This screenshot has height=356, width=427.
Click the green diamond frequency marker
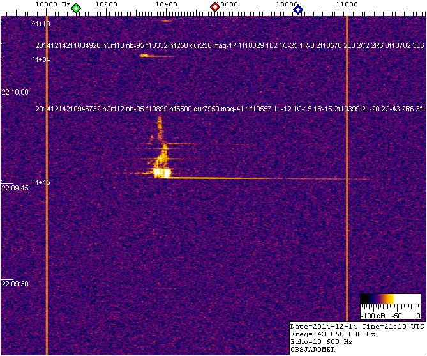coord(76,8)
